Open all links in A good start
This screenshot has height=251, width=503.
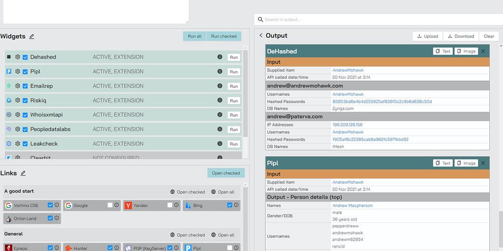(223, 192)
